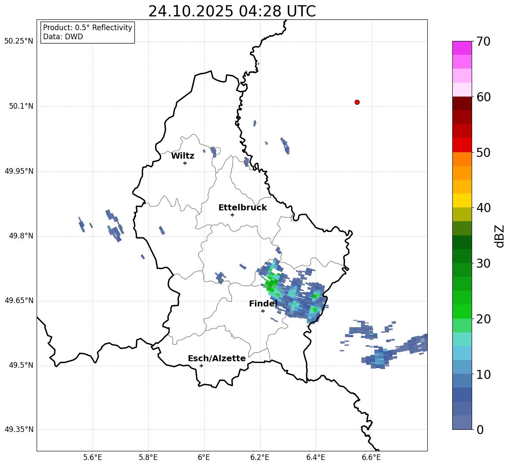Click the Wiltz city label
510x466 pixels.
183,156
